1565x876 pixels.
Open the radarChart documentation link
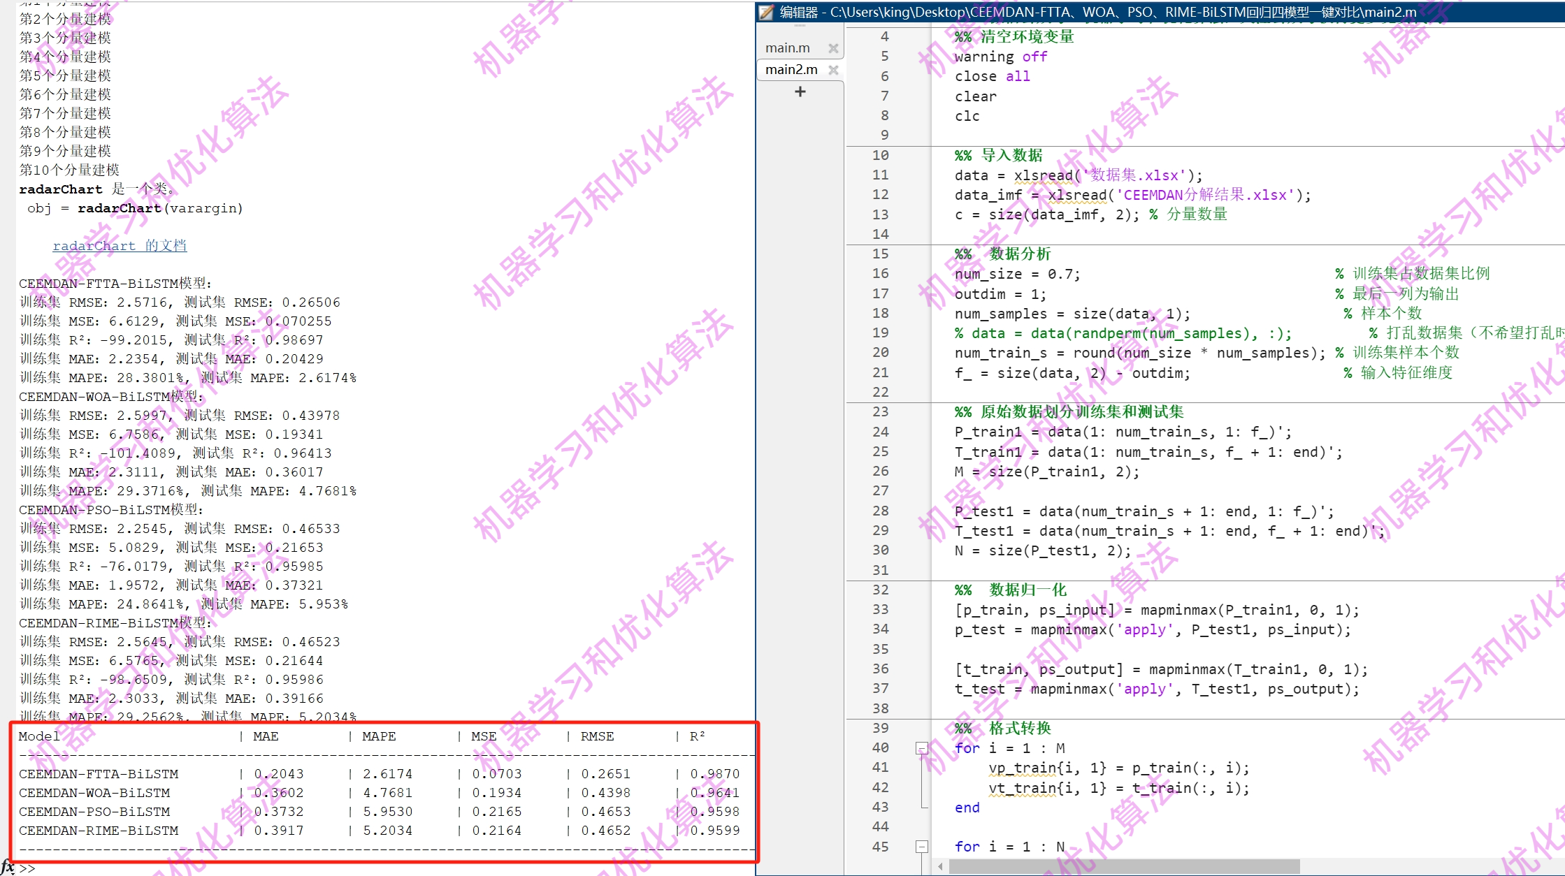click(120, 246)
